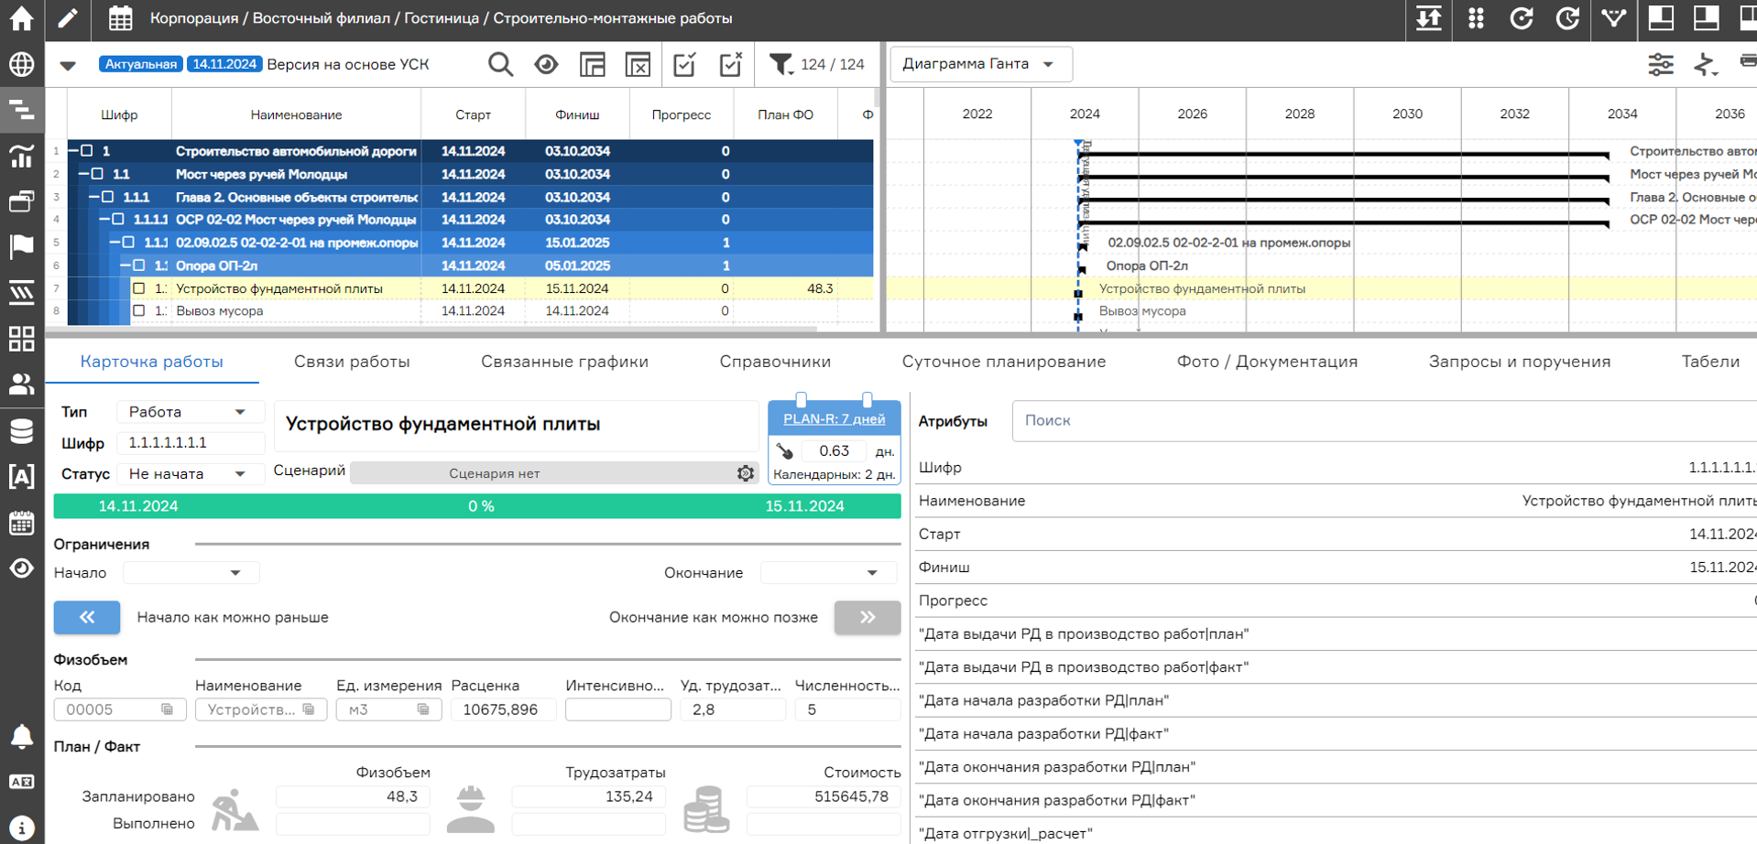Open the Фото / Документация tab
The image size is (1757, 844).
1267,362
